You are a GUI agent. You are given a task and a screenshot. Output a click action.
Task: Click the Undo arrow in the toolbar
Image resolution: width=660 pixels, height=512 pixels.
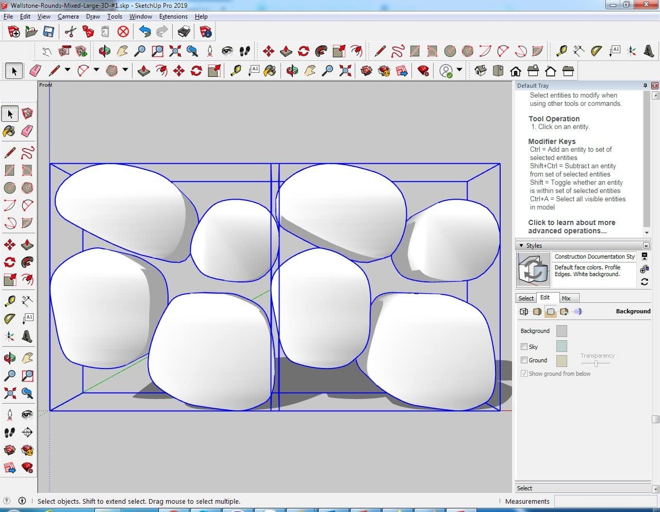(145, 32)
